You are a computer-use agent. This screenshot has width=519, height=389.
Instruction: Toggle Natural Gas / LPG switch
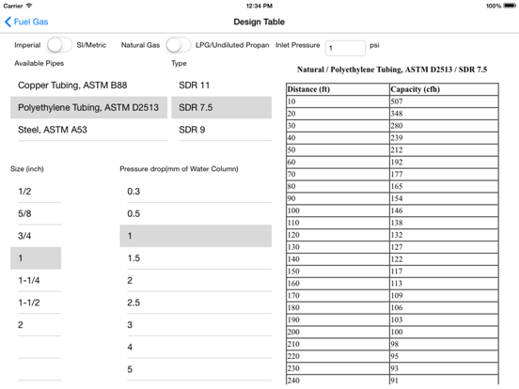tap(179, 45)
